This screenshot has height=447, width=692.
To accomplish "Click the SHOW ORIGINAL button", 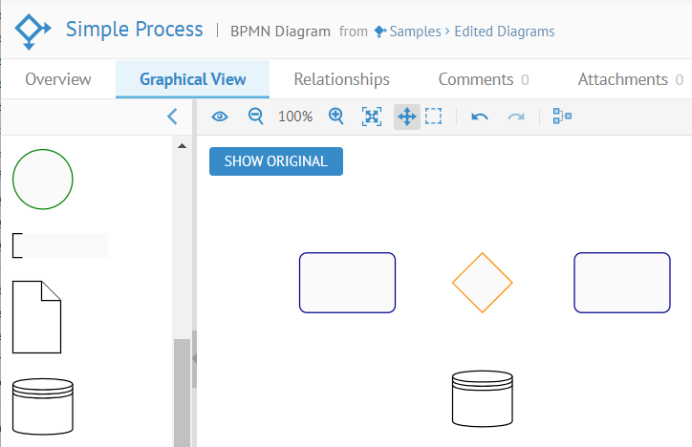I will tap(275, 161).
